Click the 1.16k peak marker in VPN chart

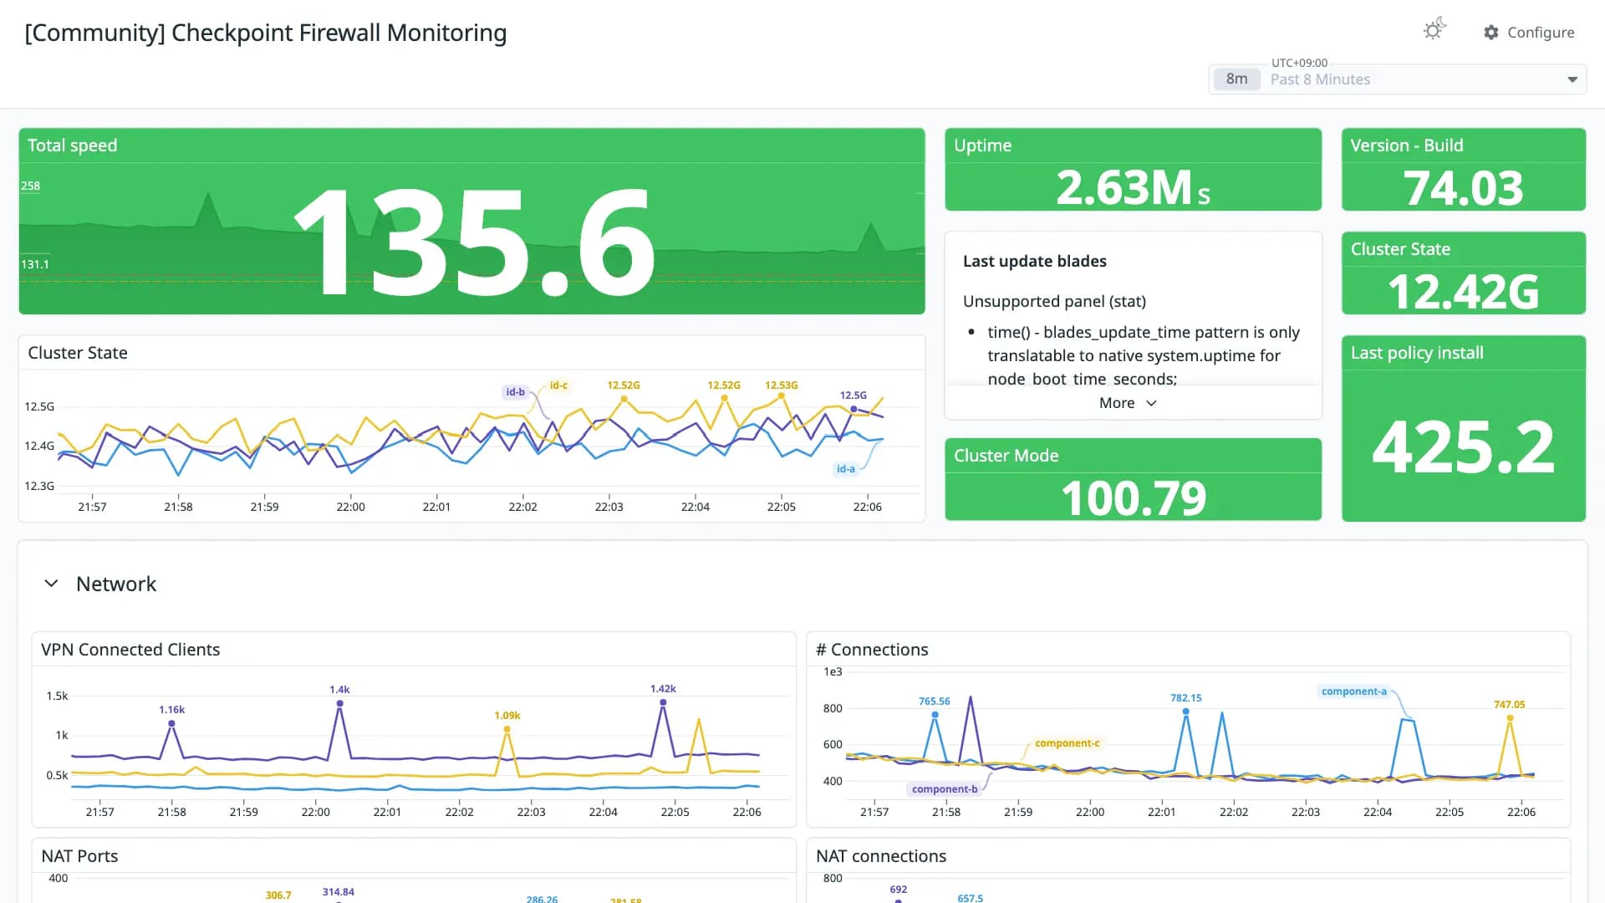pyautogui.click(x=171, y=723)
